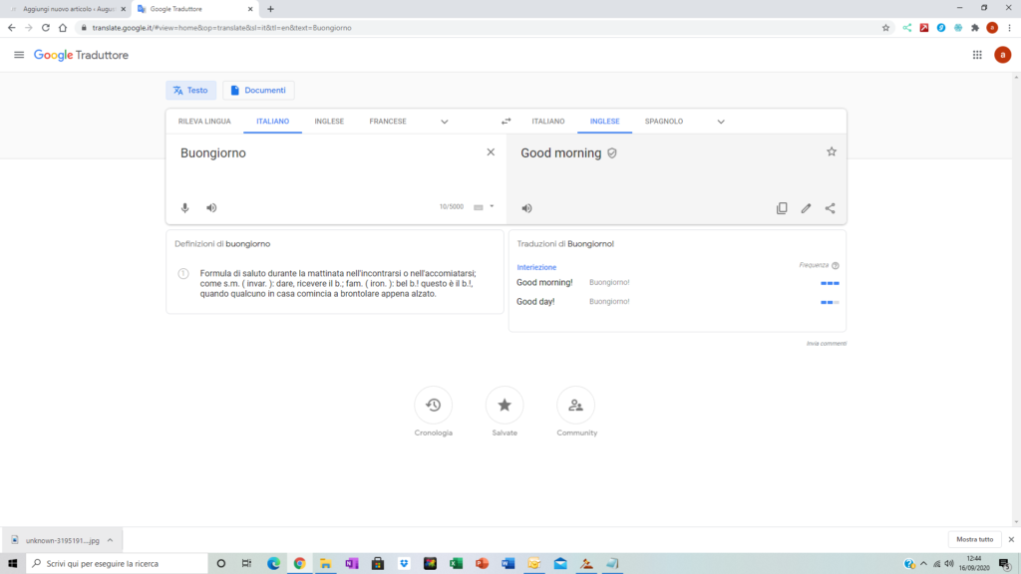Close the downloads bar
The height and width of the screenshot is (574, 1021).
tap(1011, 539)
